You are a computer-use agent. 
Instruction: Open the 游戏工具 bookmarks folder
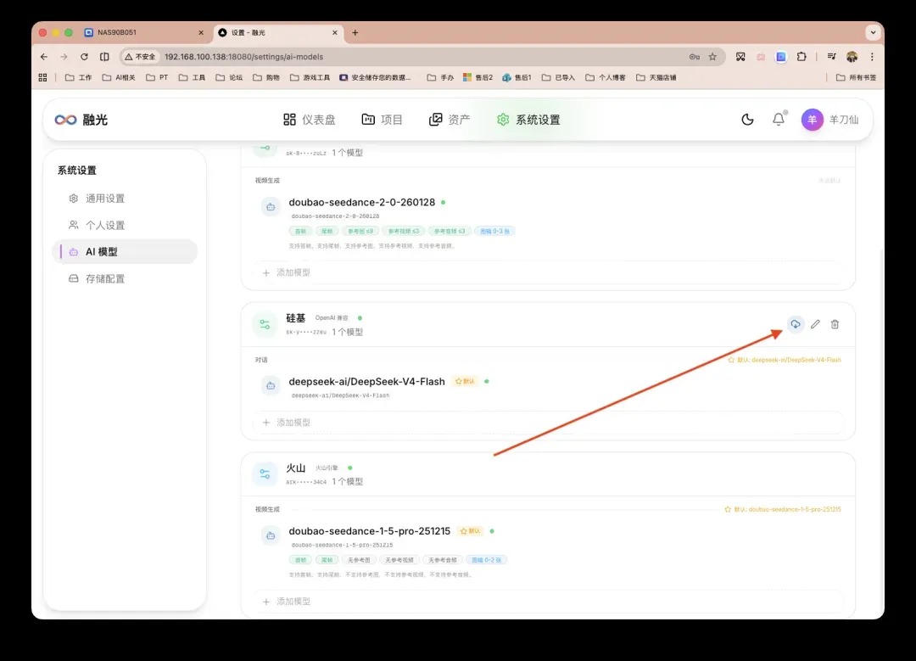(310, 77)
